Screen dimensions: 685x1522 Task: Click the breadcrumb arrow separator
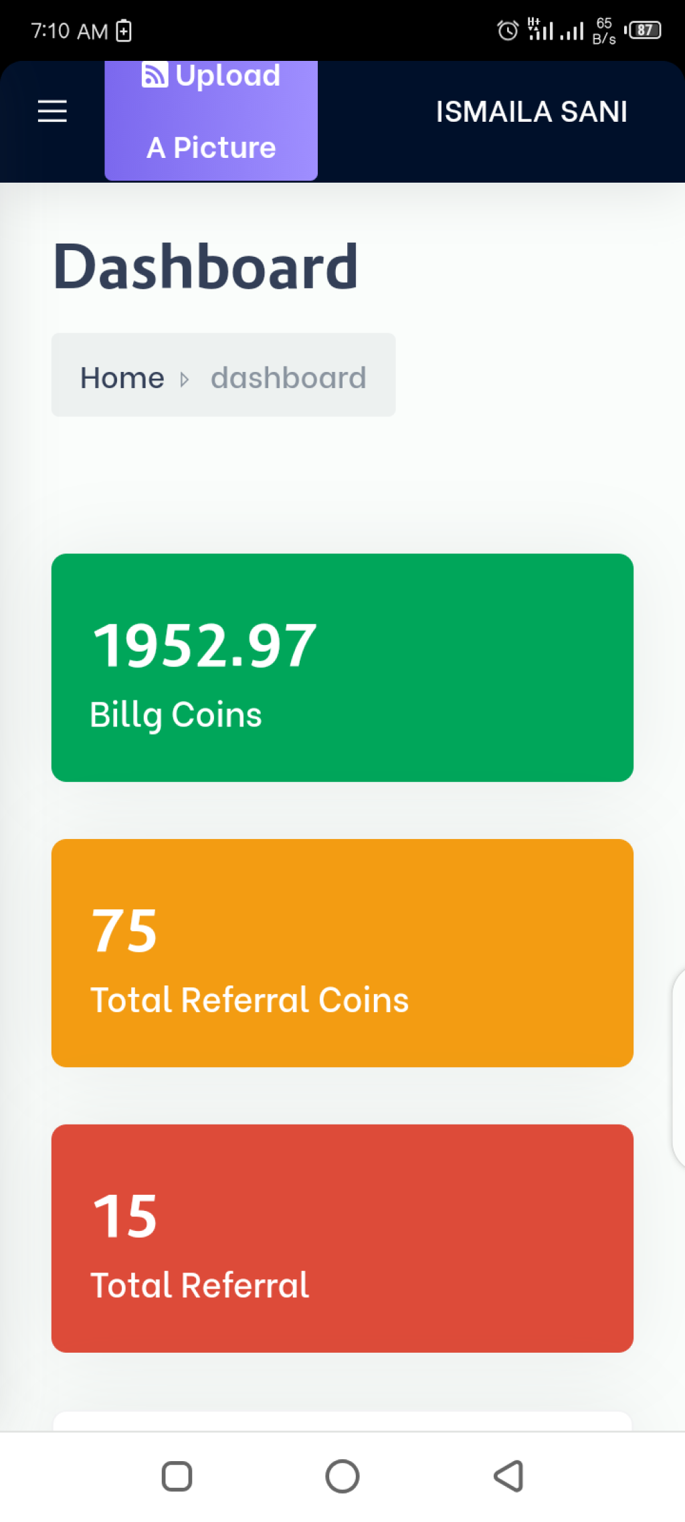185,380
